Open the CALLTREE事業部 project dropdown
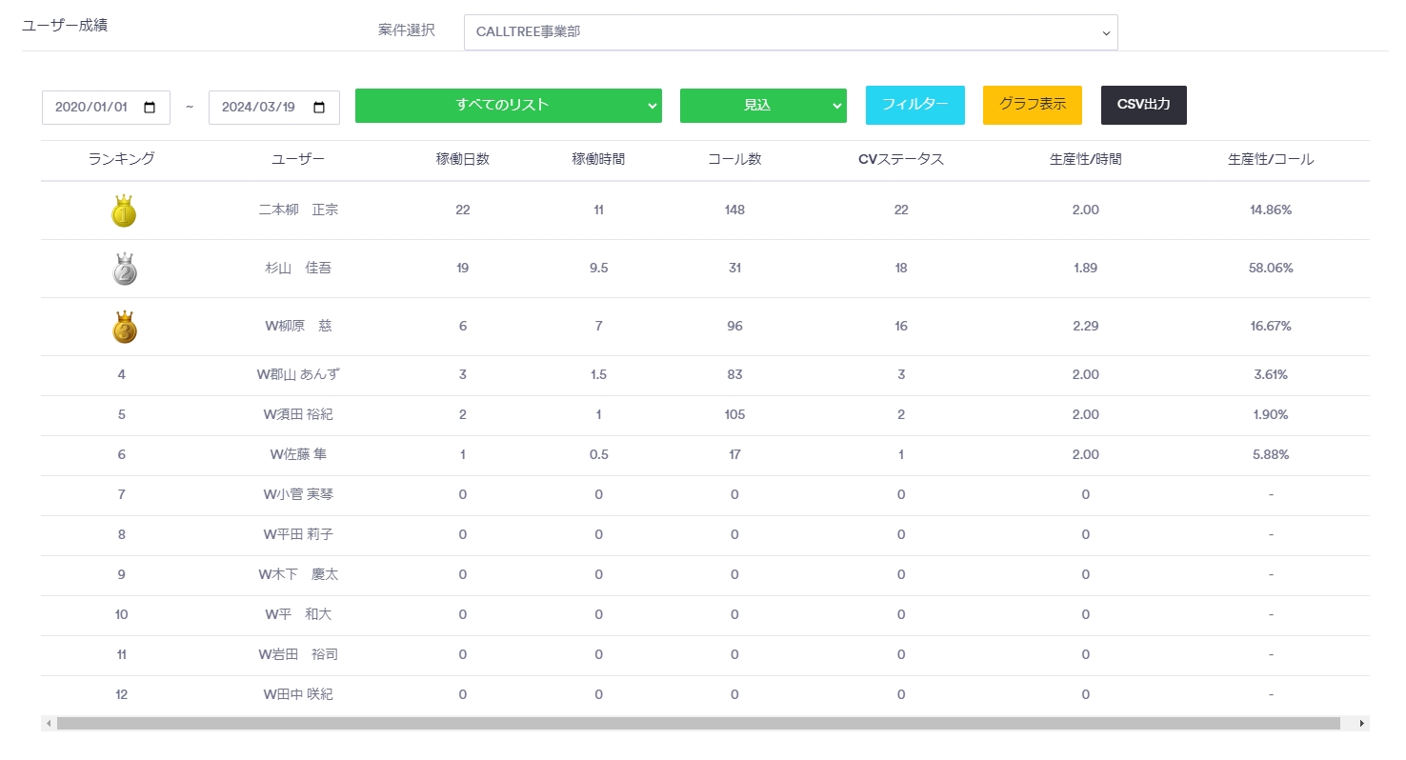This screenshot has height=760, width=1406. 791,31
